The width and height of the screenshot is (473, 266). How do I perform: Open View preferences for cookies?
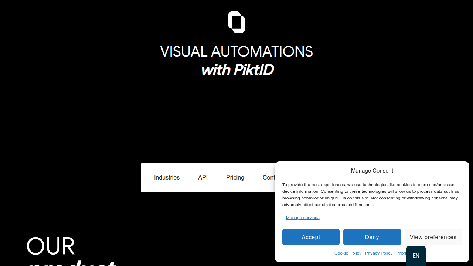point(433,237)
